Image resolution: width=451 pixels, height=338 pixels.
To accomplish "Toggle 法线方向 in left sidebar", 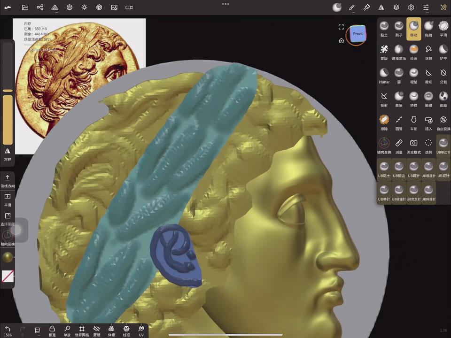I will tap(8, 181).
